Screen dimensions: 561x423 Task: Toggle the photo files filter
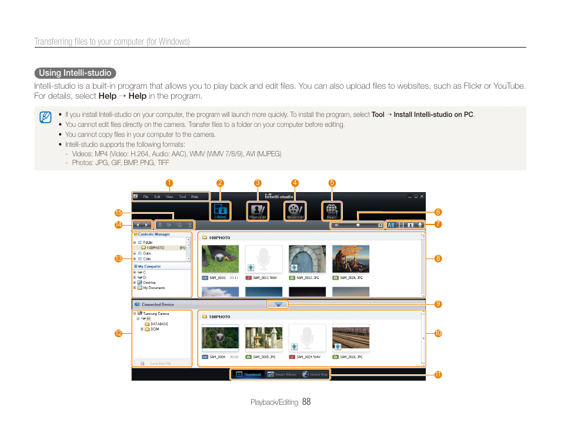pos(410,225)
